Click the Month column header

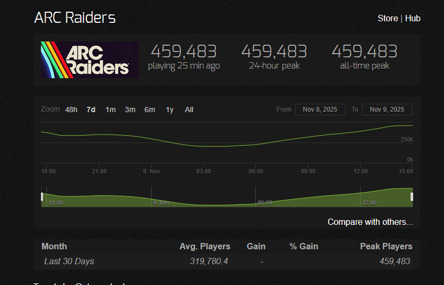coord(54,247)
